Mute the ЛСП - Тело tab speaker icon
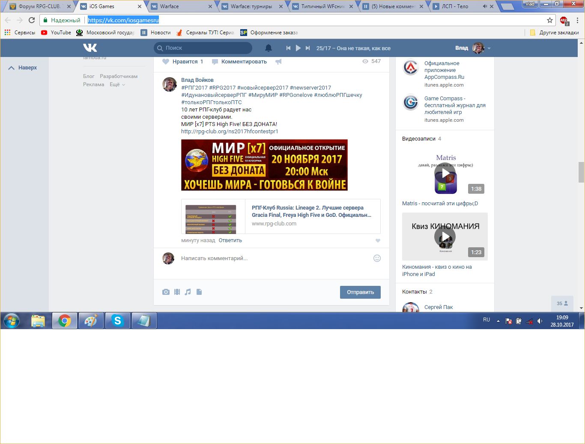 (485, 6)
